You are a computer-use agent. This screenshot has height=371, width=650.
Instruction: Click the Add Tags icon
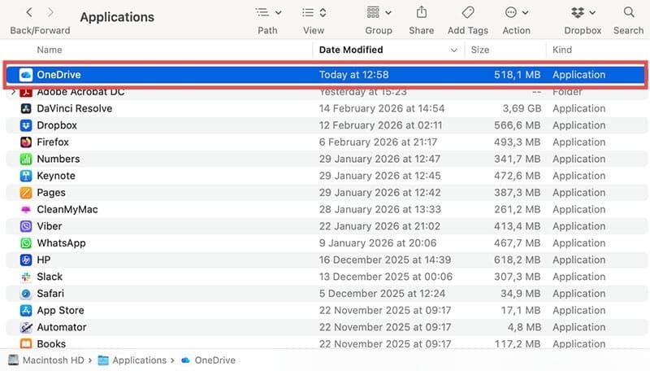[x=468, y=12]
